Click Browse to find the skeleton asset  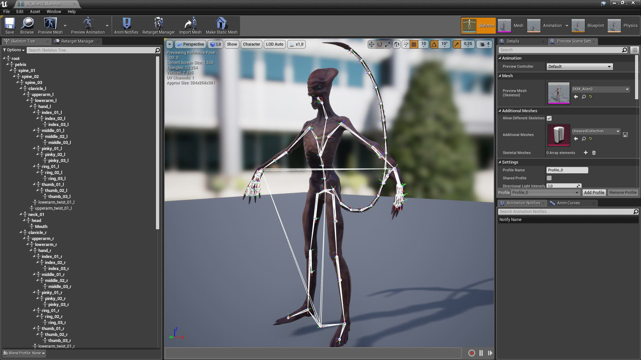[x=27, y=26]
